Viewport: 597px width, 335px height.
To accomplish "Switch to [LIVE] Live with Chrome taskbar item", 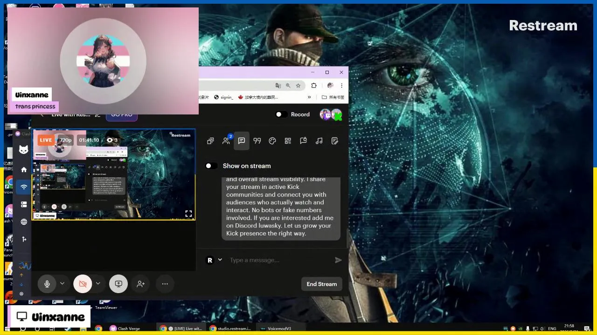I will (x=180, y=328).
